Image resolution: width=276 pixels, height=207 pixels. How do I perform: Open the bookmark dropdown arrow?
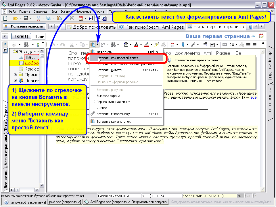(187, 45)
